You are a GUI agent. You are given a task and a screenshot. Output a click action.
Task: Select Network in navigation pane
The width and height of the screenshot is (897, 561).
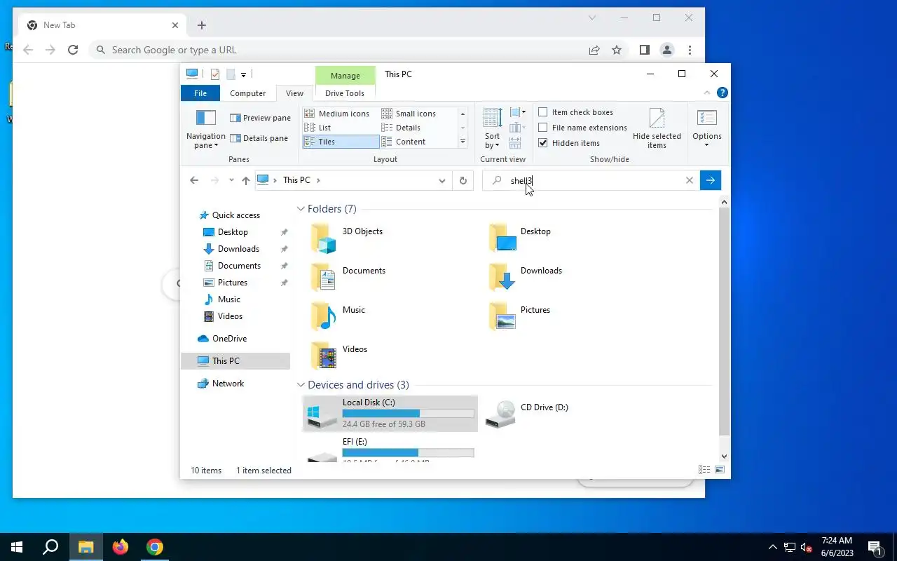point(228,384)
